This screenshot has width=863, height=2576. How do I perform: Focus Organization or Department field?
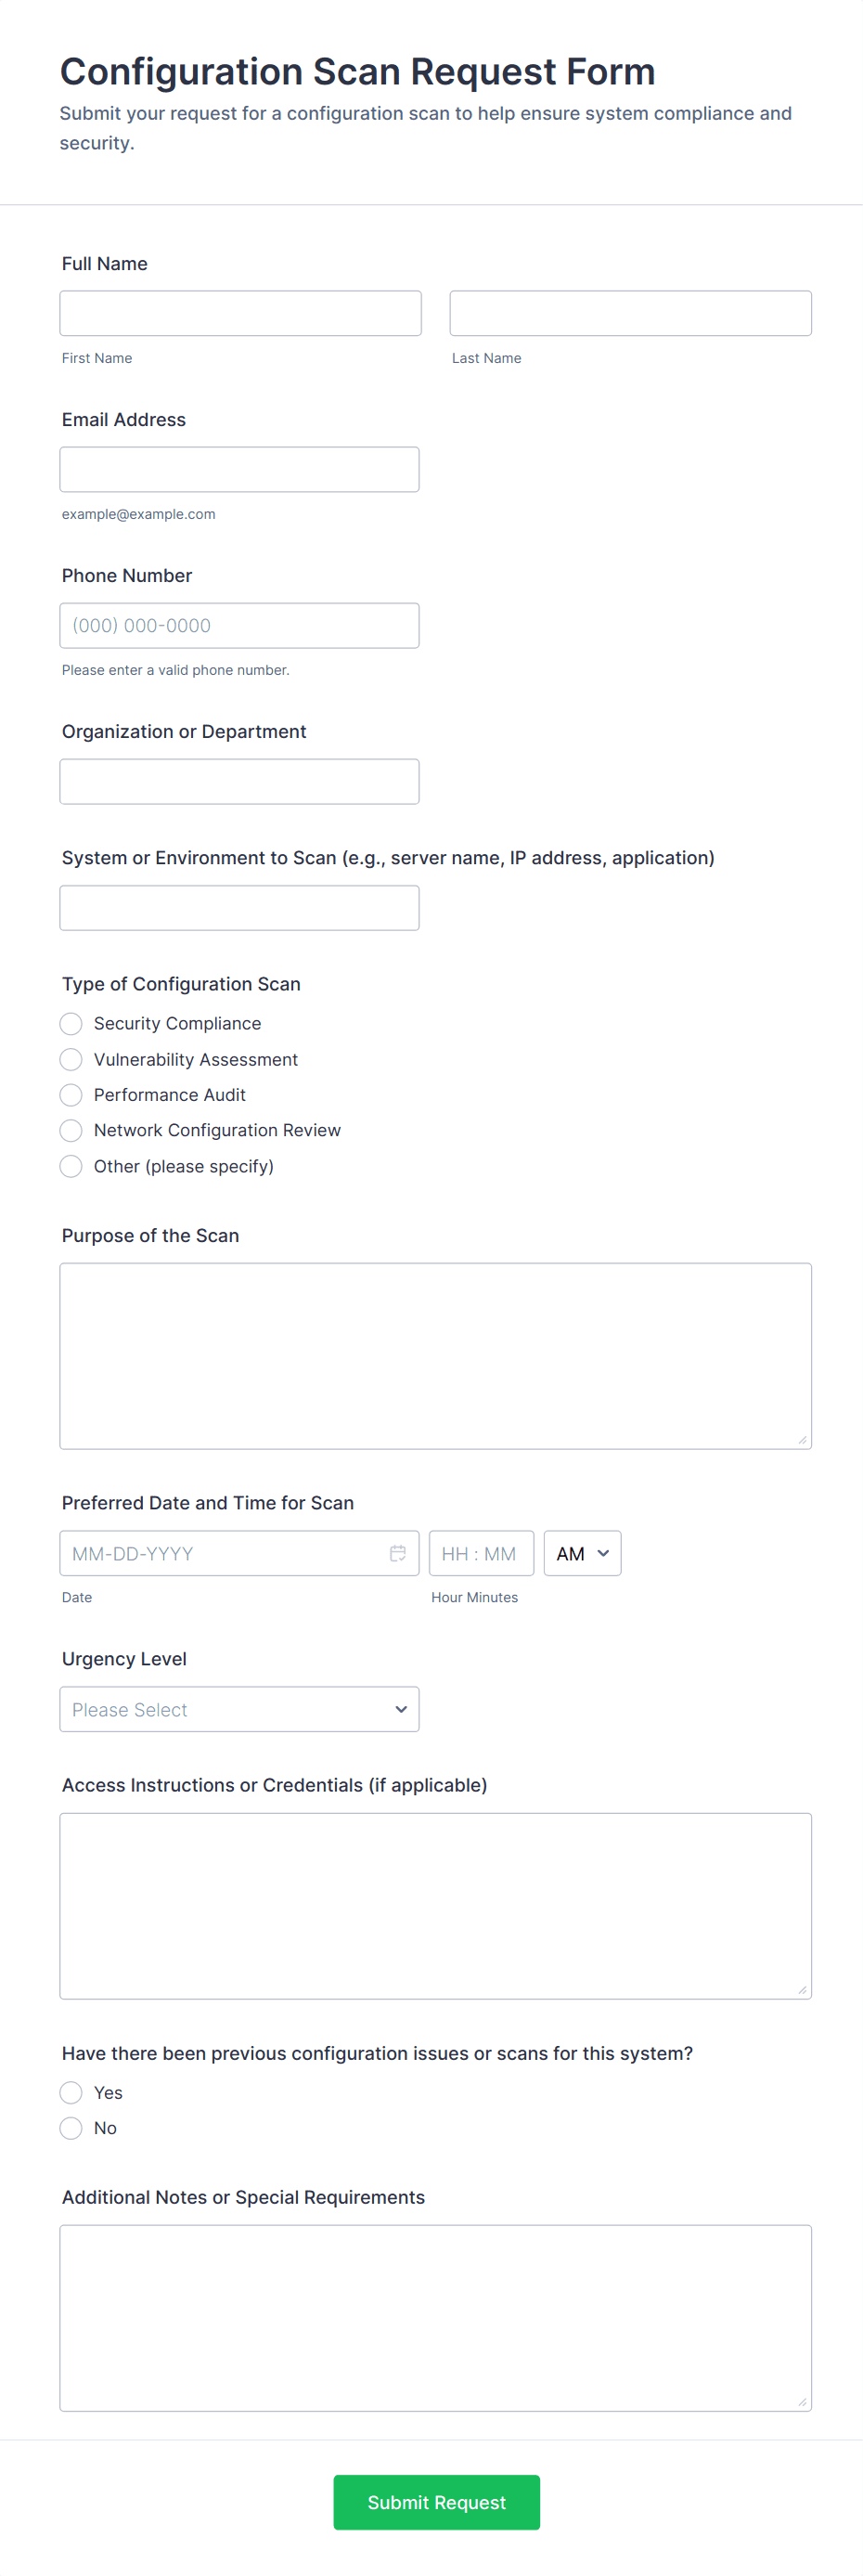tap(239, 781)
